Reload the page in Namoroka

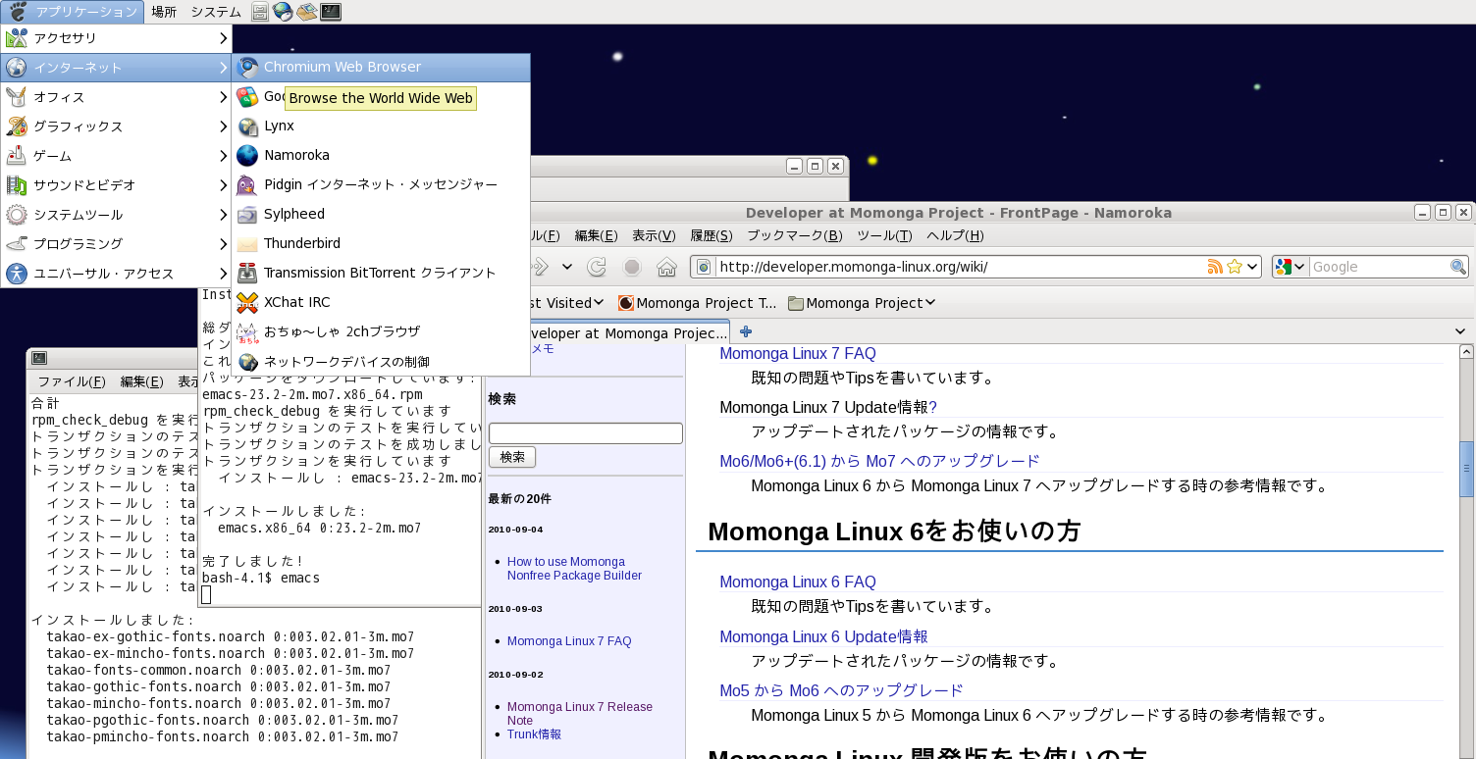(597, 267)
